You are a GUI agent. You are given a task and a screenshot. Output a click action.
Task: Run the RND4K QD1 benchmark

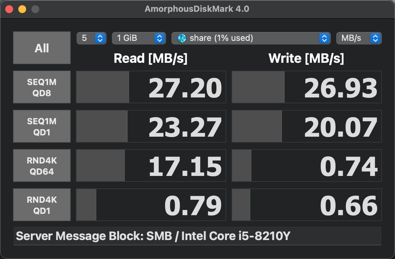tap(42, 205)
